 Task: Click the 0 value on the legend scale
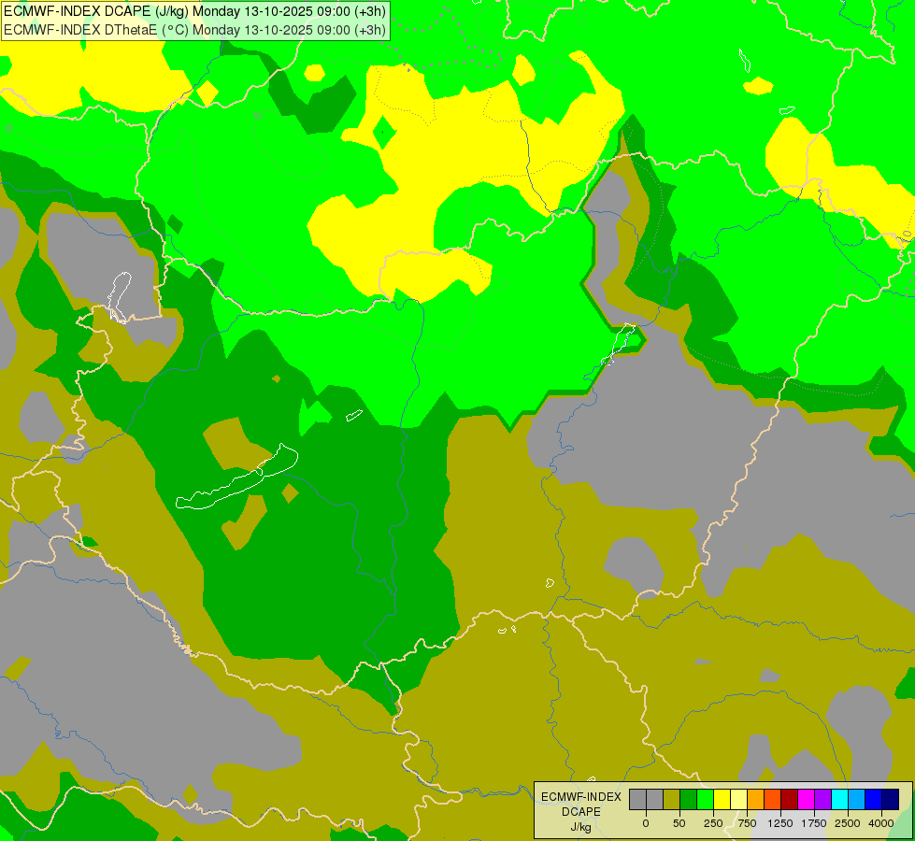(x=645, y=823)
